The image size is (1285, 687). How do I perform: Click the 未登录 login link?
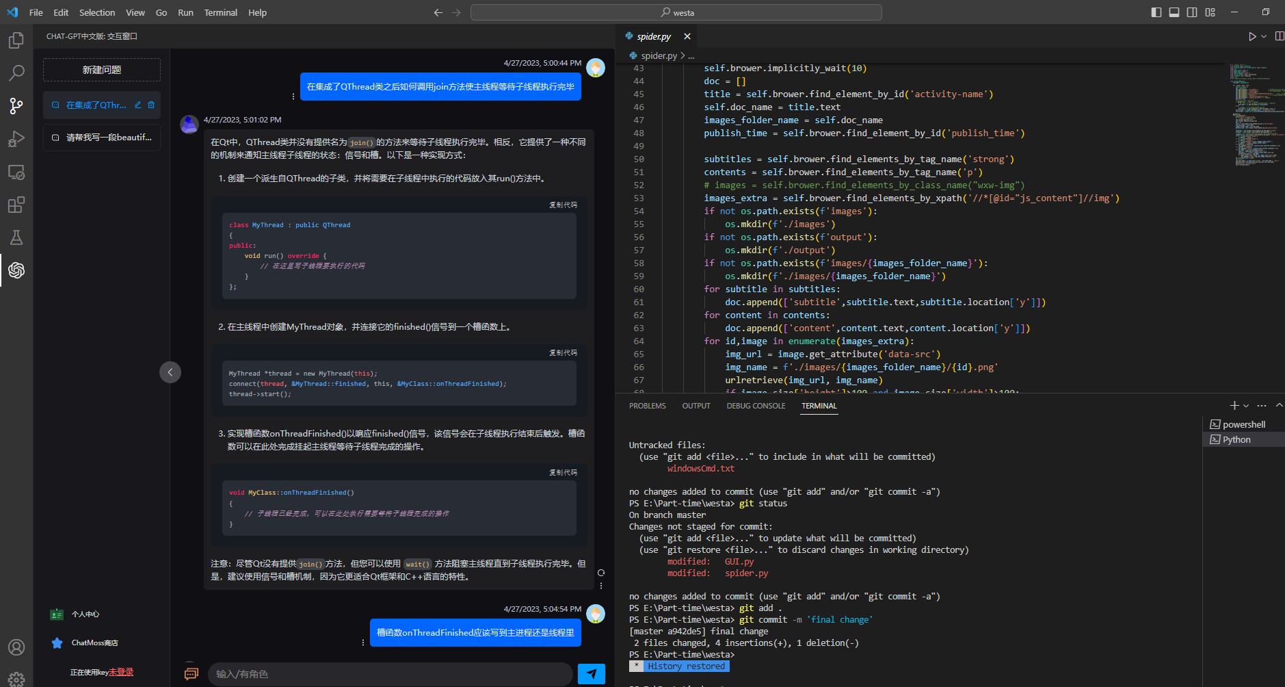(x=121, y=672)
